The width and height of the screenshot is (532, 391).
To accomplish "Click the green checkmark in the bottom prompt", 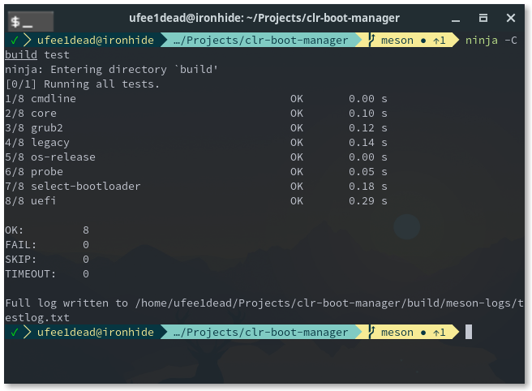I will pos(14,333).
